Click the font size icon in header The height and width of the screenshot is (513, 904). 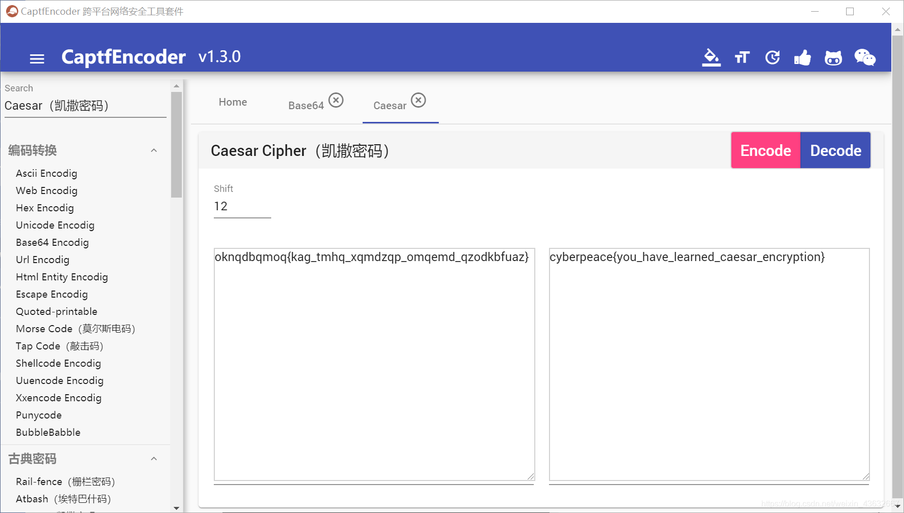pos(742,57)
